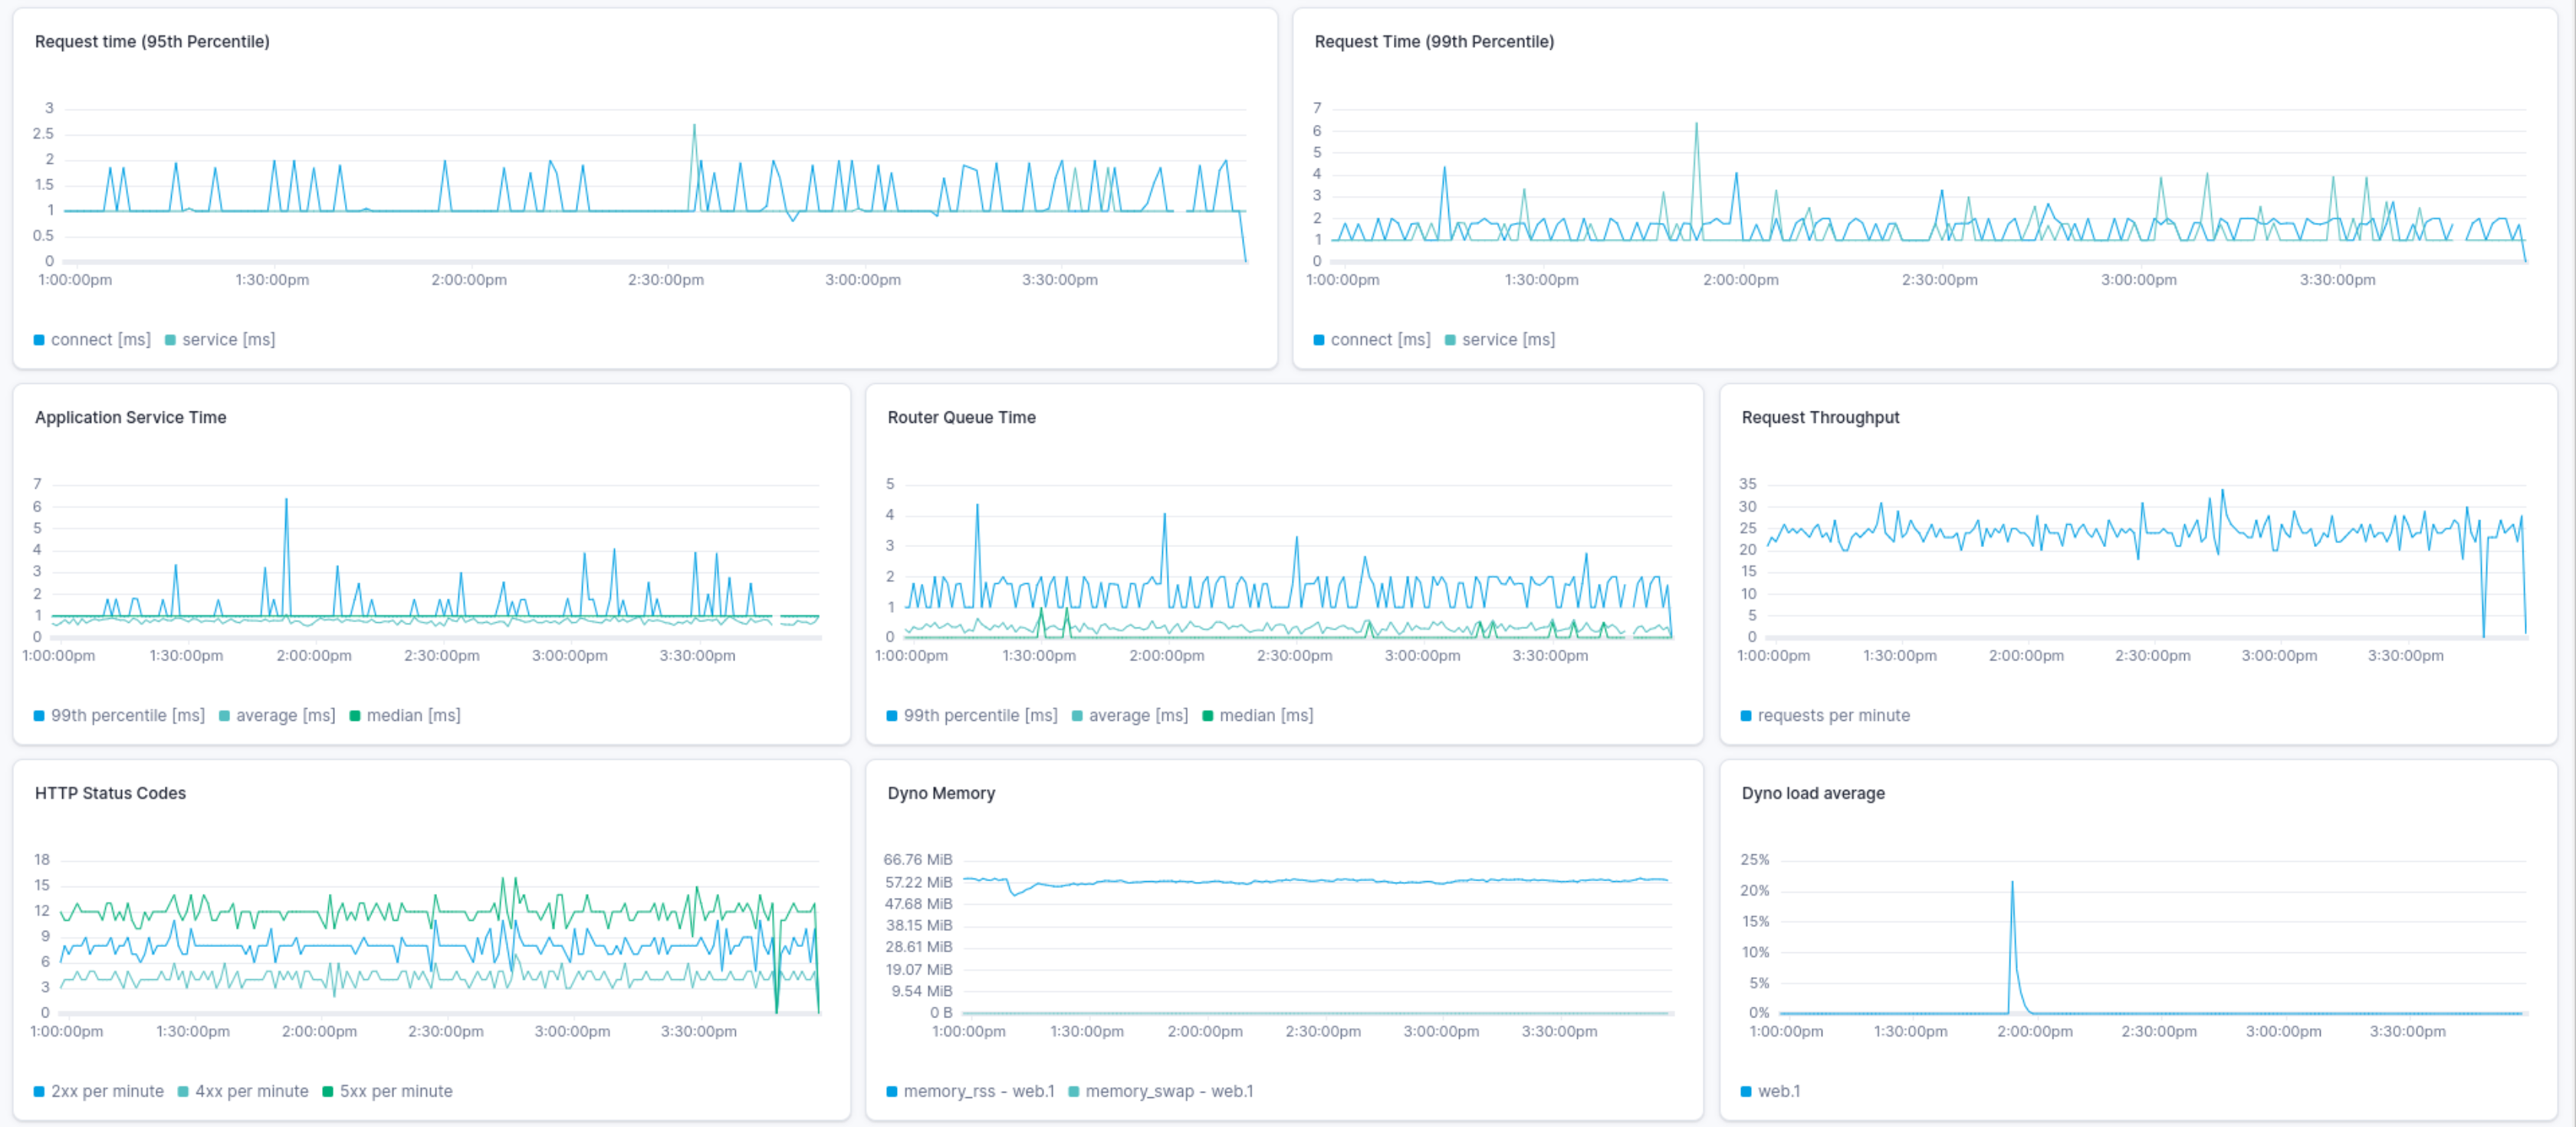Click the Dyno load average panel title
Viewport: 2576px width, 1127px height.
1813,792
